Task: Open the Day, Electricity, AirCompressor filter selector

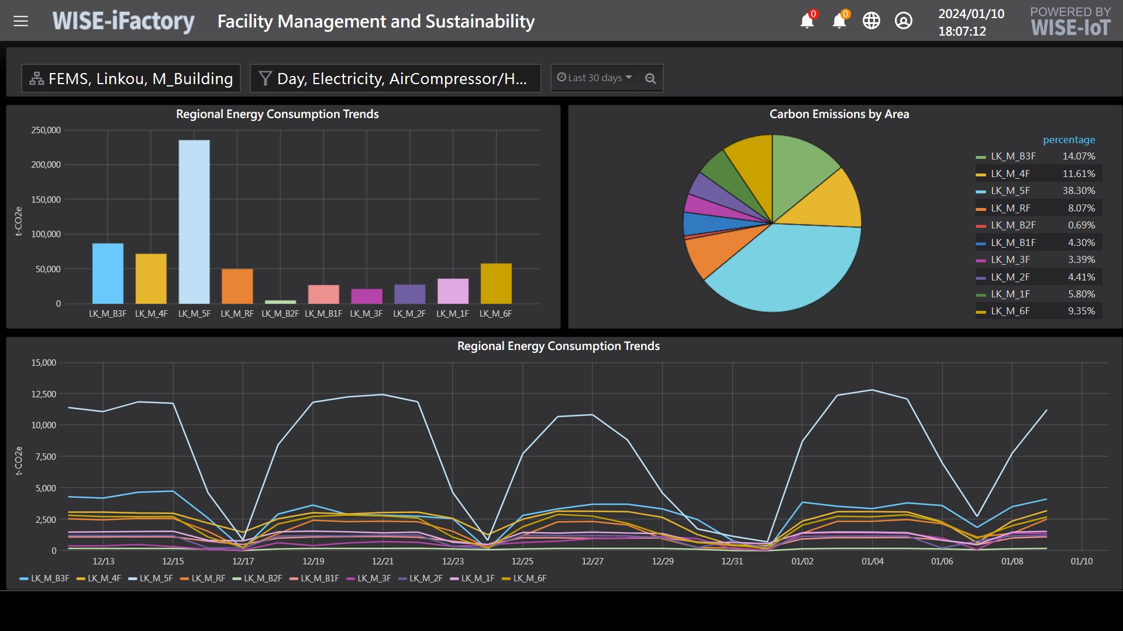Action: (x=395, y=78)
